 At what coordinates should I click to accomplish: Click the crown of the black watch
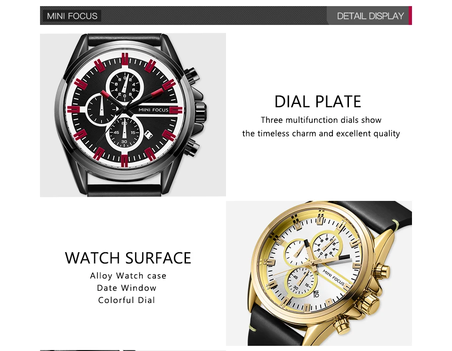(x=201, y=111)
